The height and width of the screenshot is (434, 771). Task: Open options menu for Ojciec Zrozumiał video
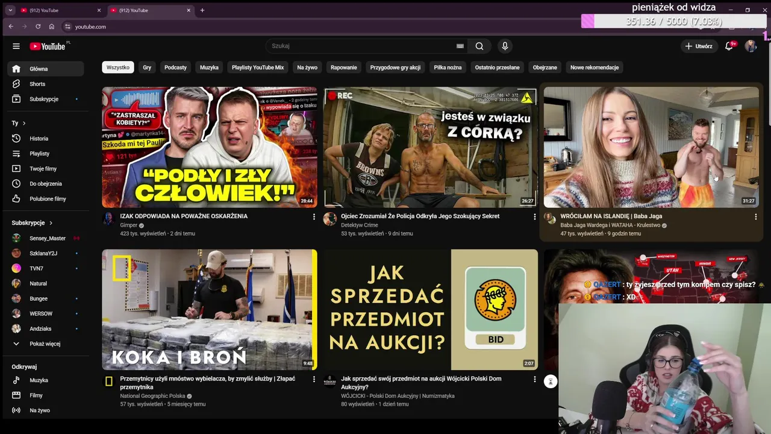(x=534, y=216)
